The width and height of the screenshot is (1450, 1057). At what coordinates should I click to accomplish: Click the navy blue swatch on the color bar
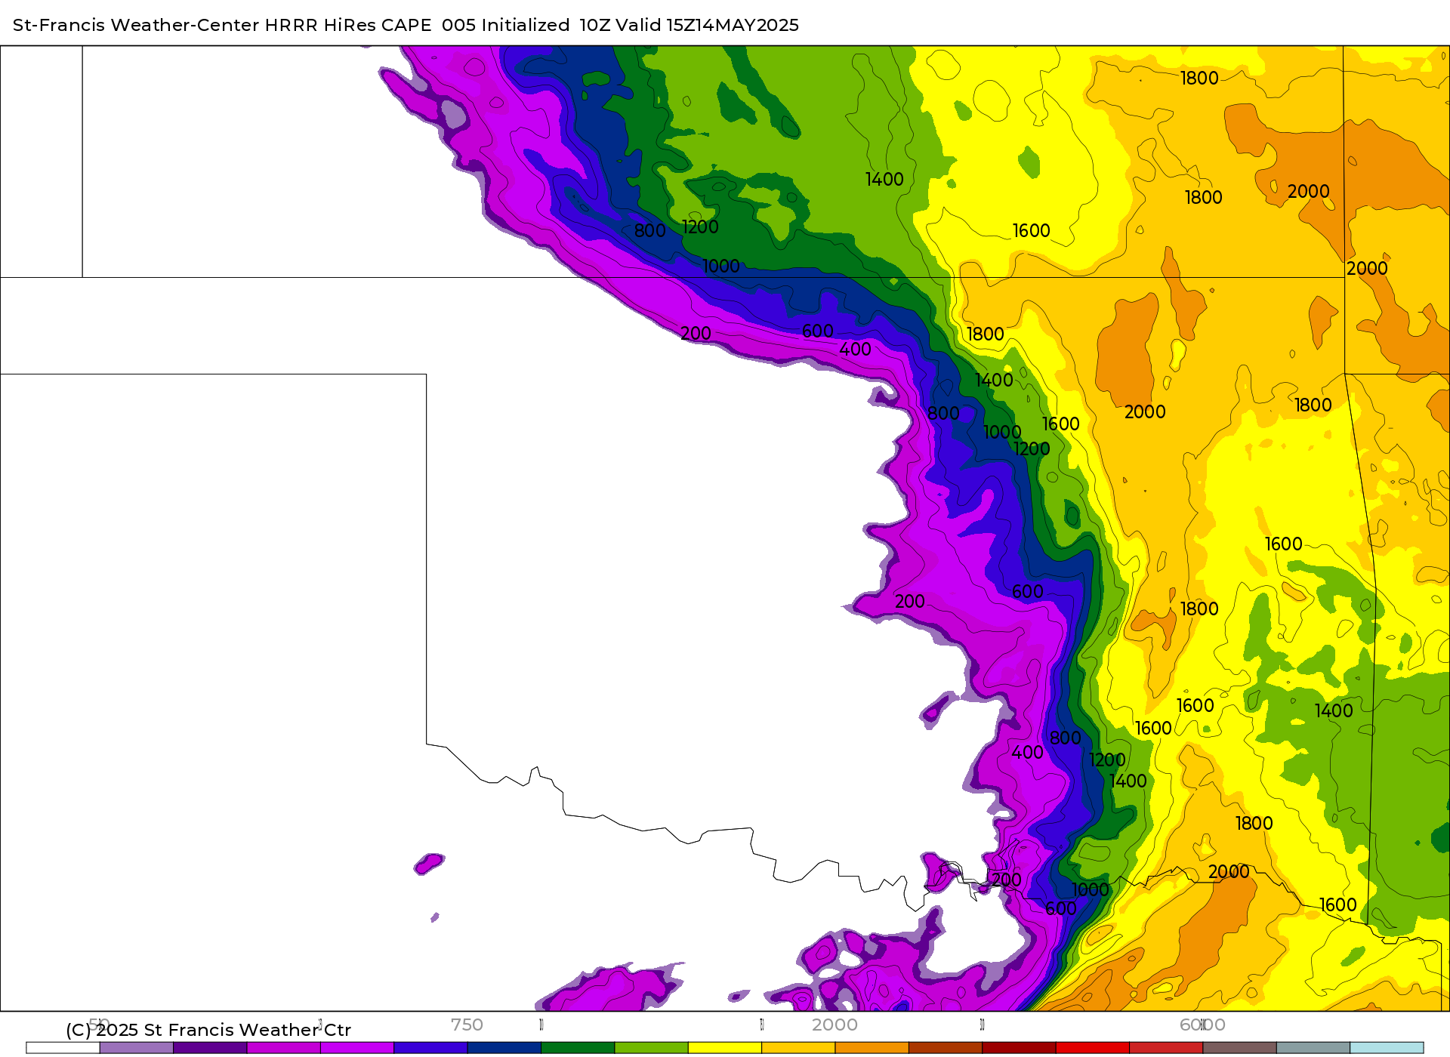[x=504, y=1048]
